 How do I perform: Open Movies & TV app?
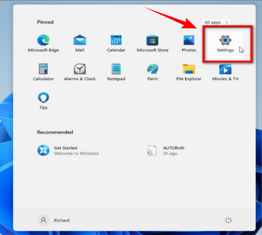[x=225, y=72]
